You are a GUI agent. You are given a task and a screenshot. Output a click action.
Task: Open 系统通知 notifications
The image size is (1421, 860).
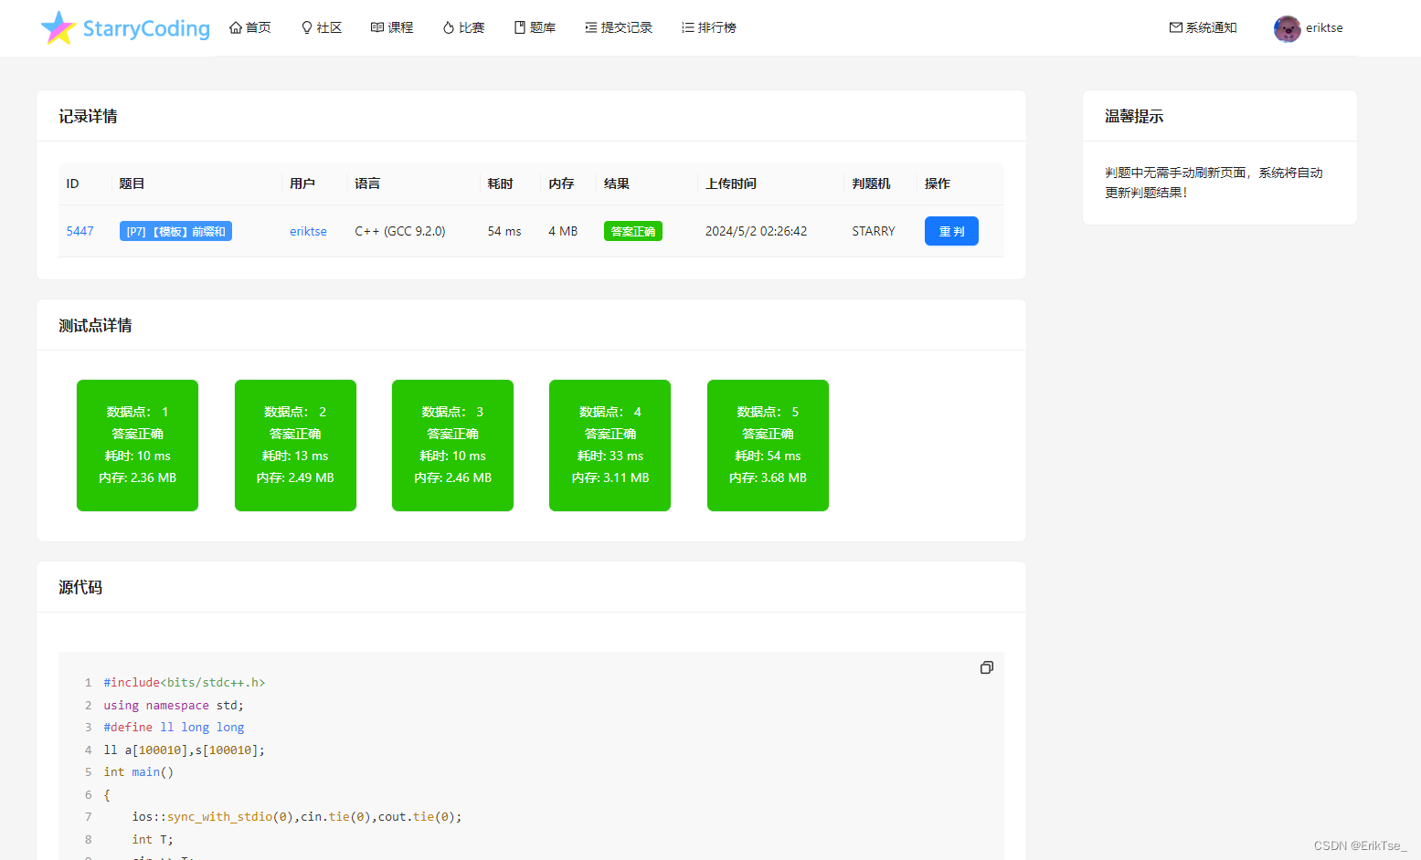(x=1211, y=27)
